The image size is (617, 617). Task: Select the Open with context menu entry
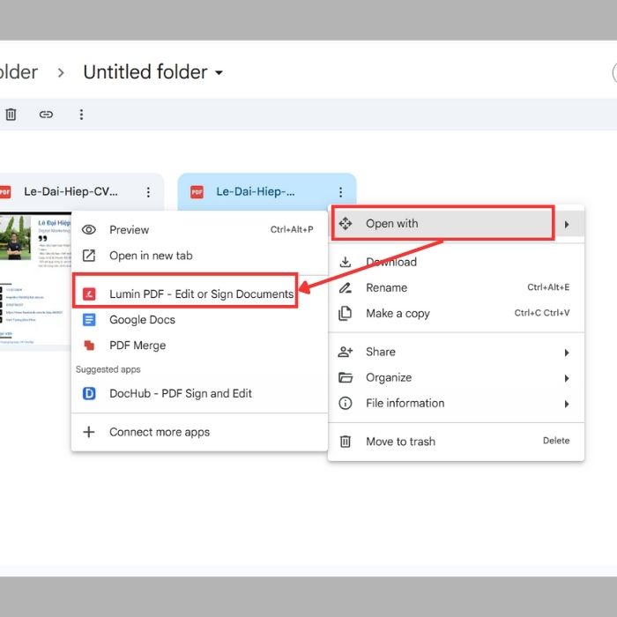457,224
